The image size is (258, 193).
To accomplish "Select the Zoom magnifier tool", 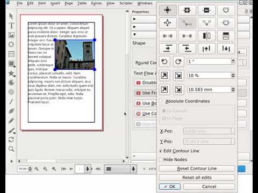I will 11,149.
